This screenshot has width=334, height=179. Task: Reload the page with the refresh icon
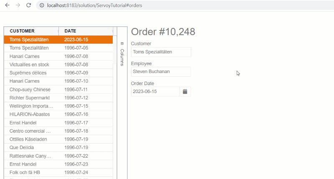point(28,5)
